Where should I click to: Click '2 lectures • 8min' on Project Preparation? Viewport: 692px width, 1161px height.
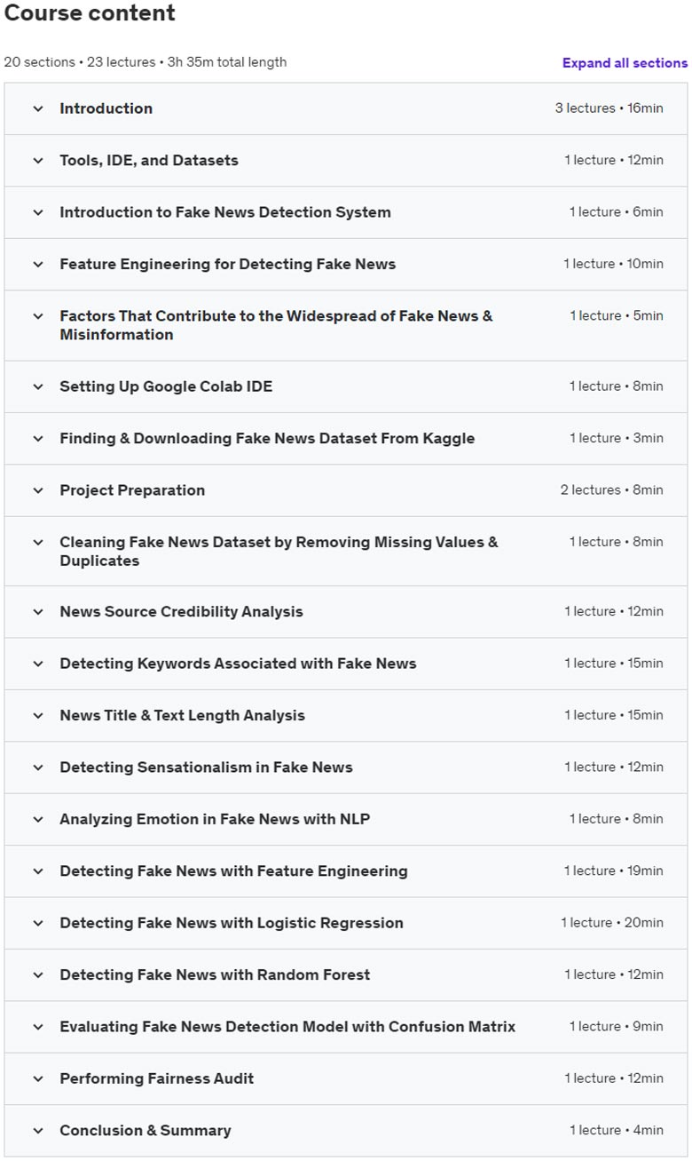tap(611, 490)
